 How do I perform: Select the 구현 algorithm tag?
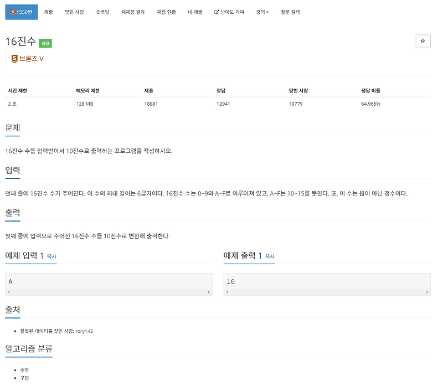point(24,378)
